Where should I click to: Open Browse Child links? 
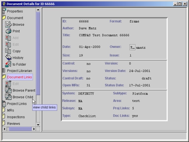tap(23, 97)
